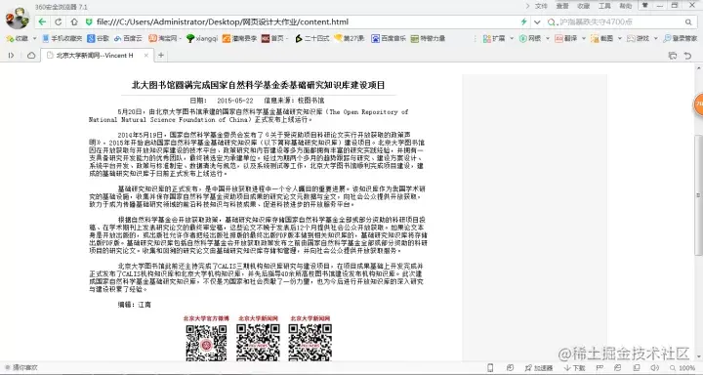Click the 加速器 accelerator in status bar
This screenshot has width=703, height=375.
[539, 368]
